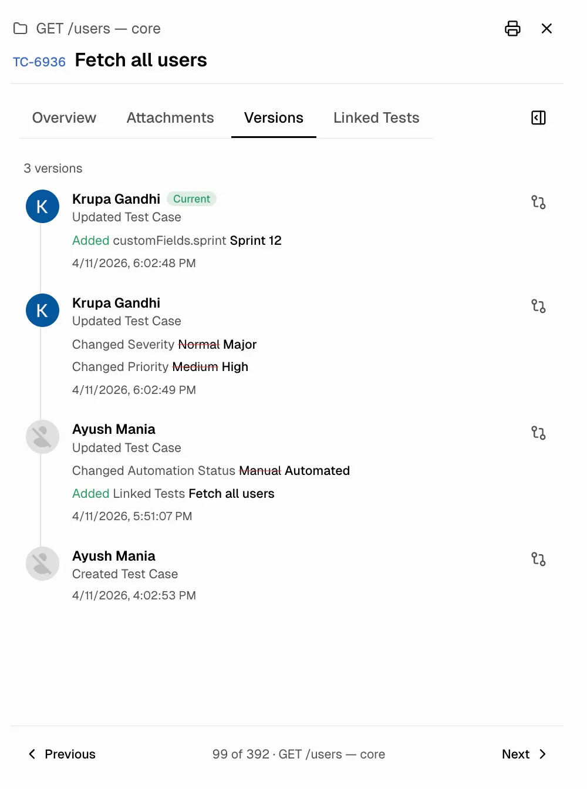This screenshot has height=789, width=587.
Task: Open compare icon for Severity change version
Action: pyautogui.click(x=538, y=306)
